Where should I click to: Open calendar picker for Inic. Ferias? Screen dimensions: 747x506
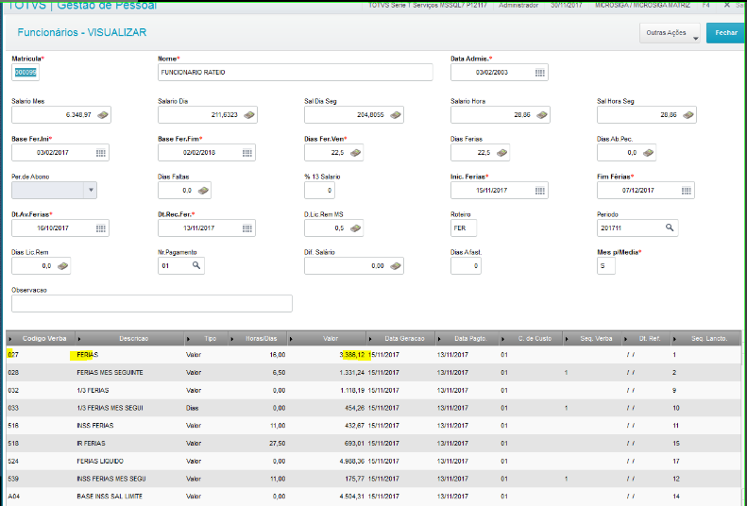coord(539,191)
